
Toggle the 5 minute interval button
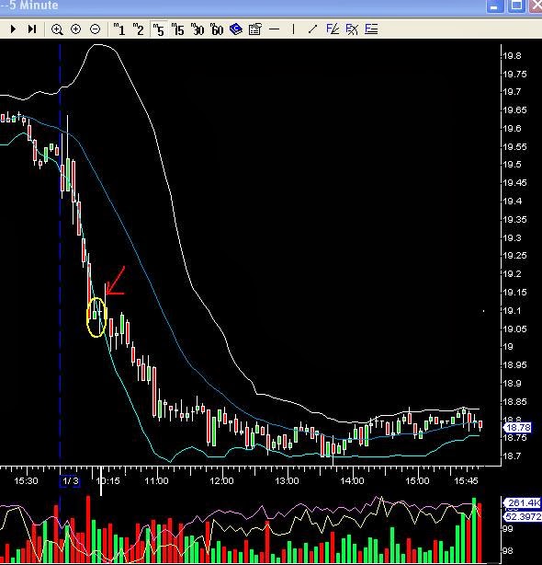pyautogui.click(x=158, y=29)
